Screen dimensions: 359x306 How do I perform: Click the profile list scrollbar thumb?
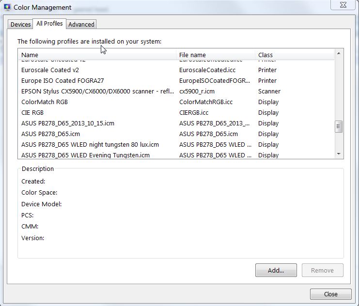pyautogui.click(x=339, y=127)
